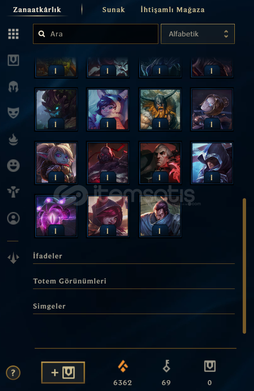The width and height of the screenshot is (254, 391).
Task: Click the add chest plus button
Action: pyautogui.click(x=63, y=373)
